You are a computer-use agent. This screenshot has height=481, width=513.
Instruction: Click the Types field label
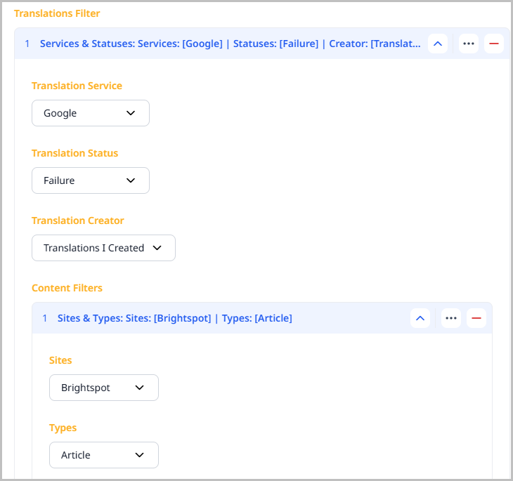coord(63,428)
